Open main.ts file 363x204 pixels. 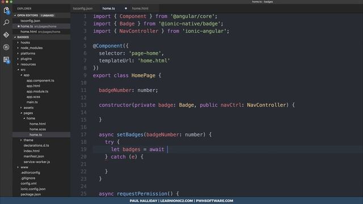pos(32,102)
